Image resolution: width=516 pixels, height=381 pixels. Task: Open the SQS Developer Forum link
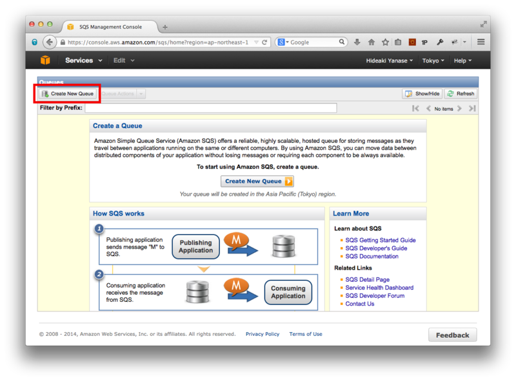click(x=375, y=295)
